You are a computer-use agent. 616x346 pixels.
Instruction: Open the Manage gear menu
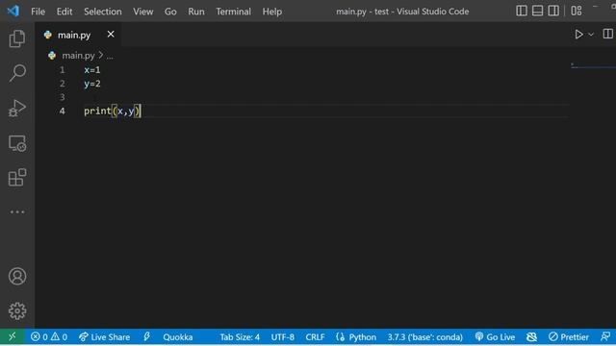[x=17, y=310]
